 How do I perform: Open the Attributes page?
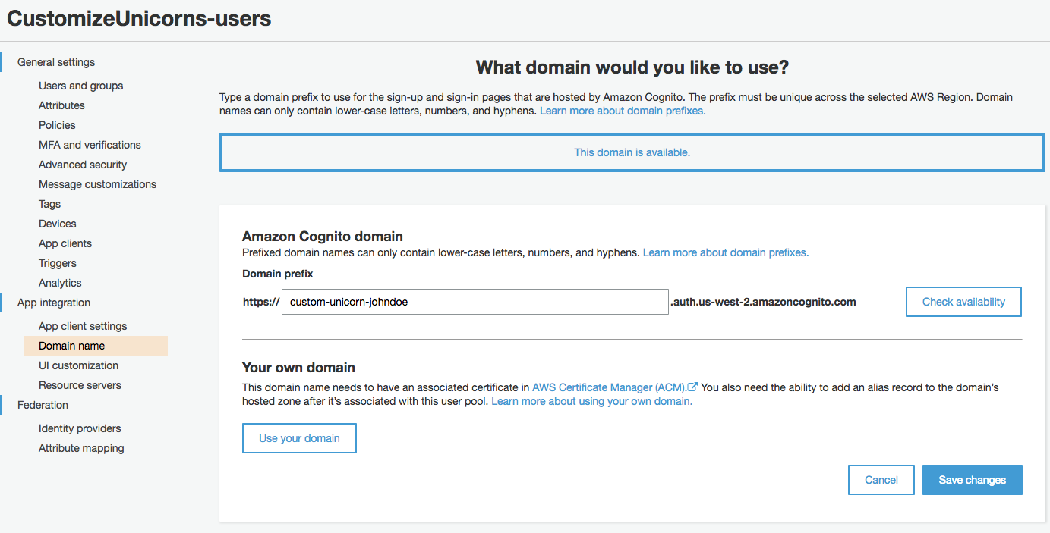click(61, 105)
